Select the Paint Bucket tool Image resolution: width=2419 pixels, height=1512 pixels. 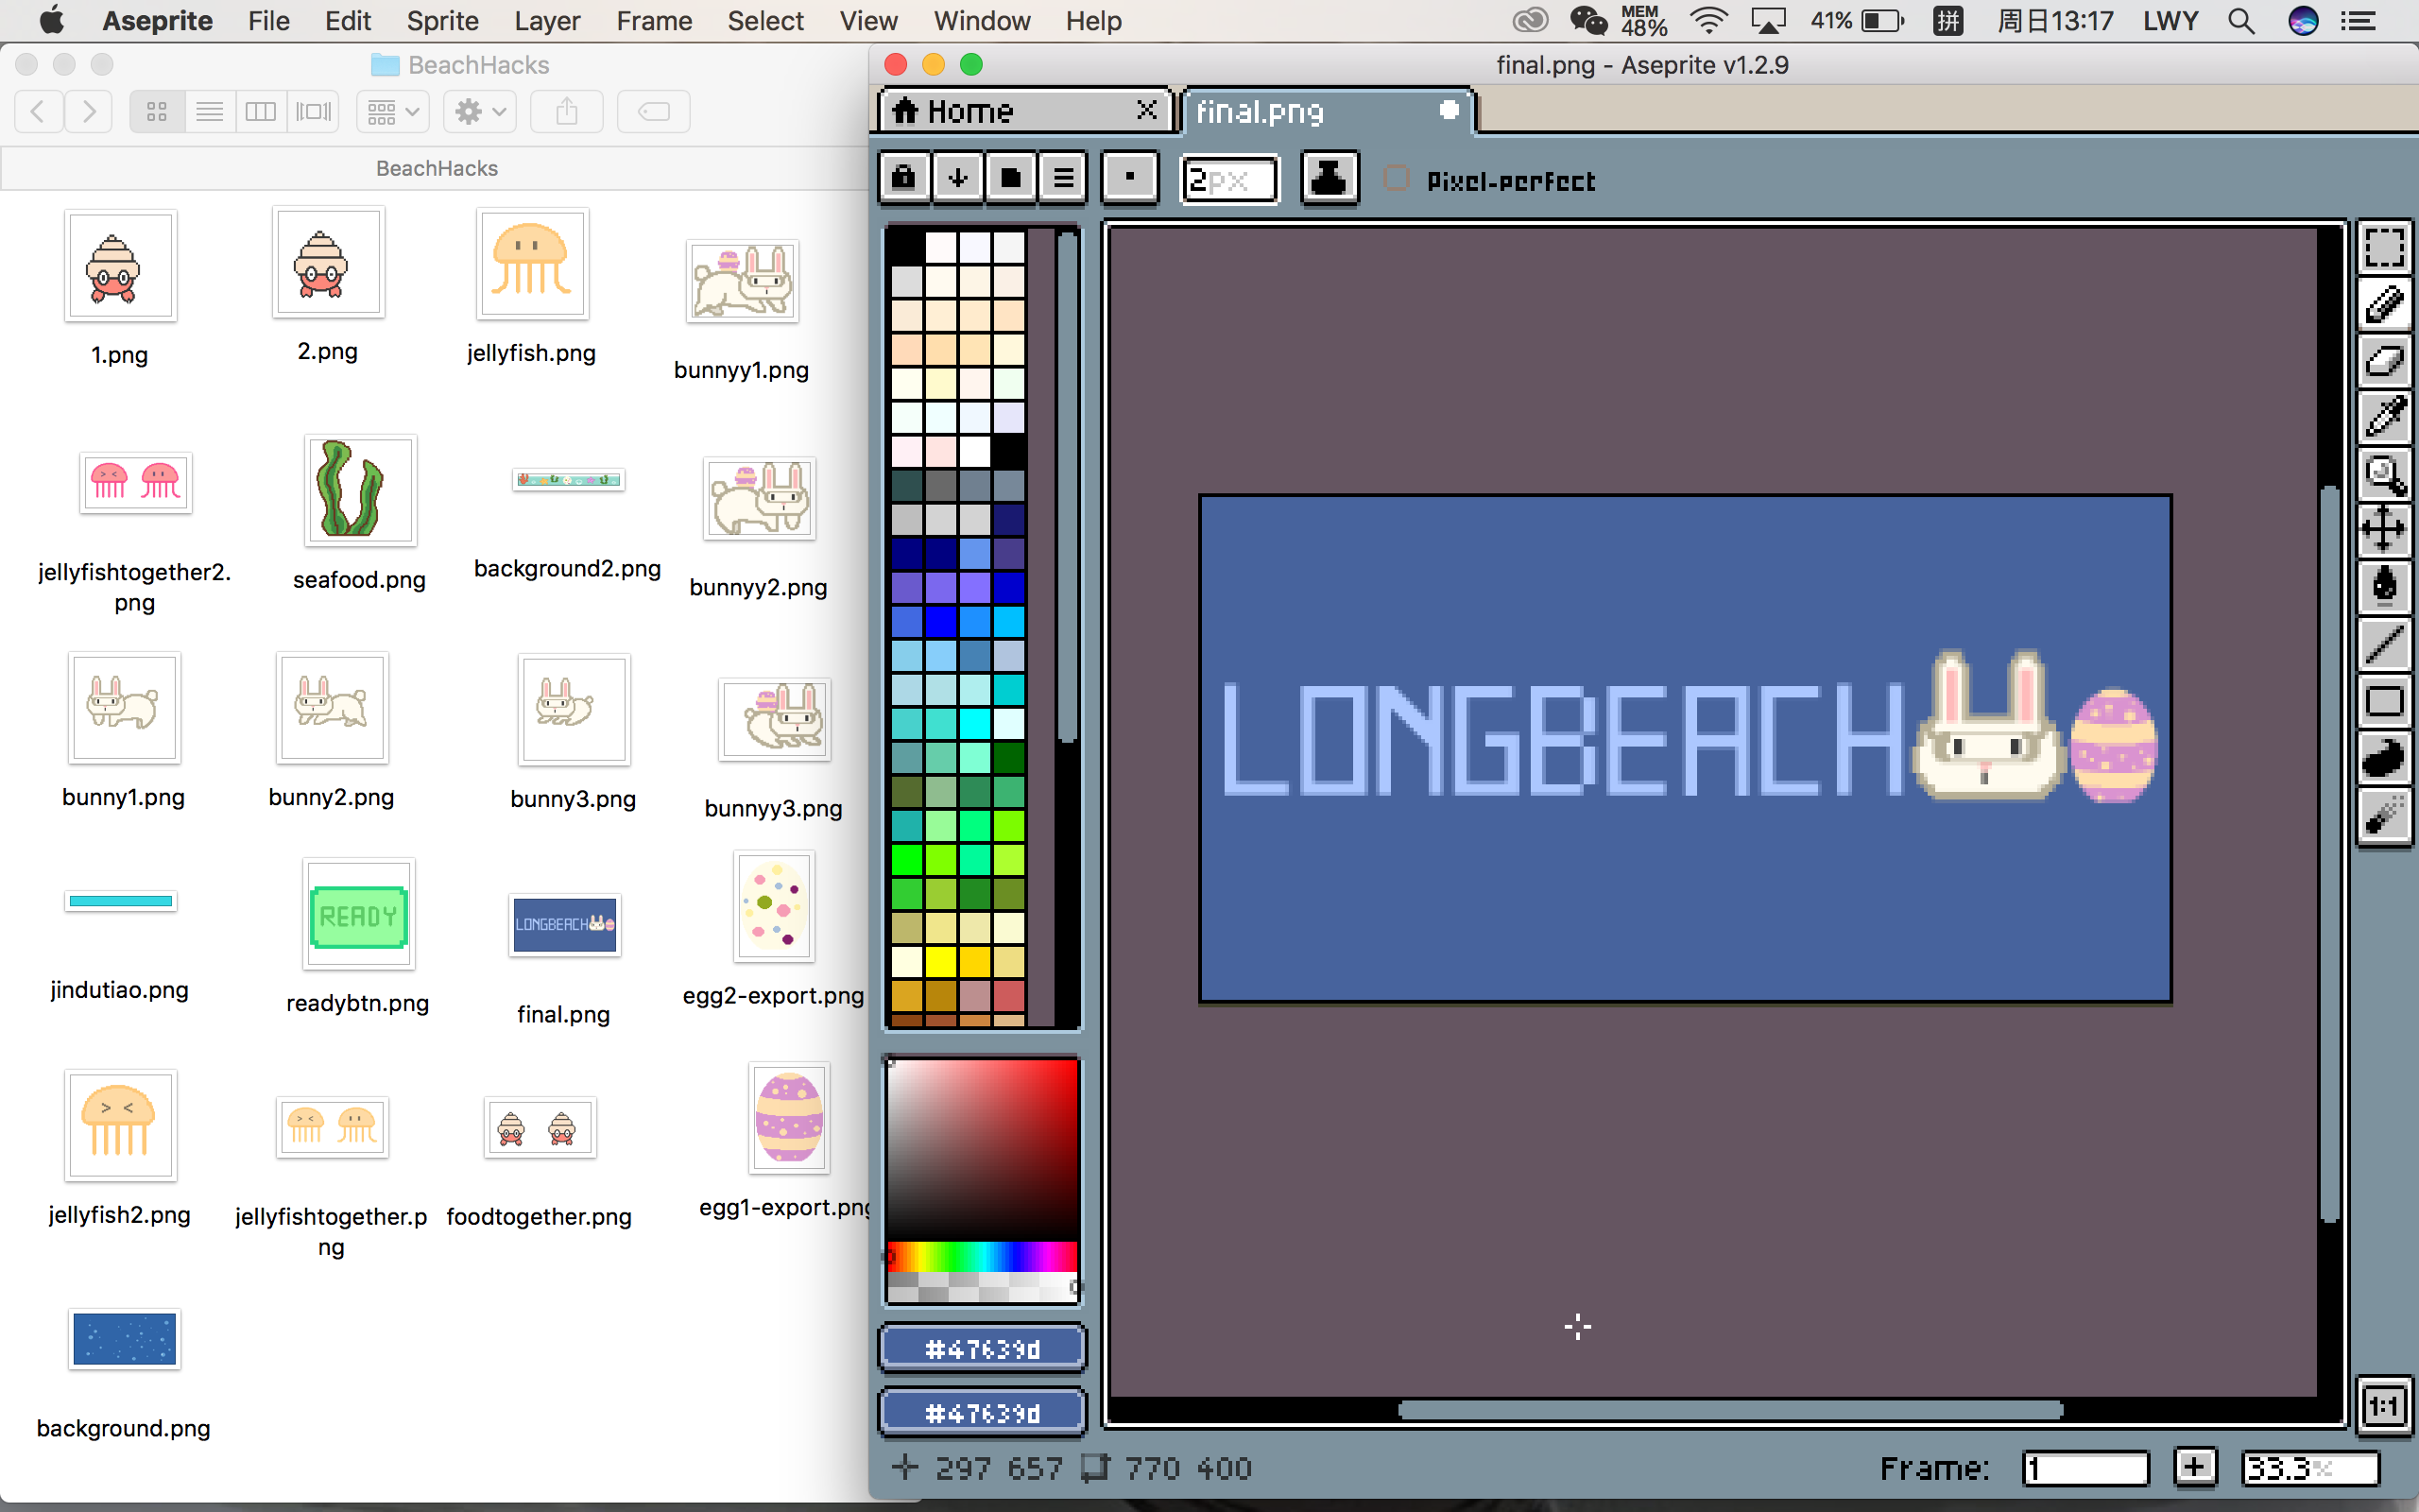(2384, 586)
